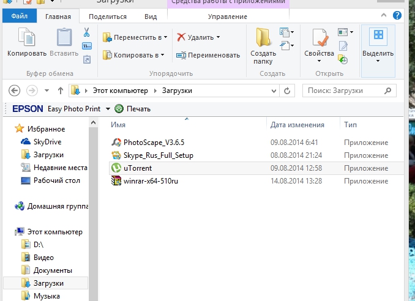Click the scissors Cut icon
This screenshot has width=415, height=301.
click(x=87, y=32)
